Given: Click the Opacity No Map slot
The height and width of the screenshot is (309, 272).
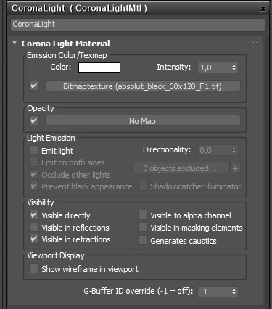Looking at the screenshot, I should tap(143, 121).
